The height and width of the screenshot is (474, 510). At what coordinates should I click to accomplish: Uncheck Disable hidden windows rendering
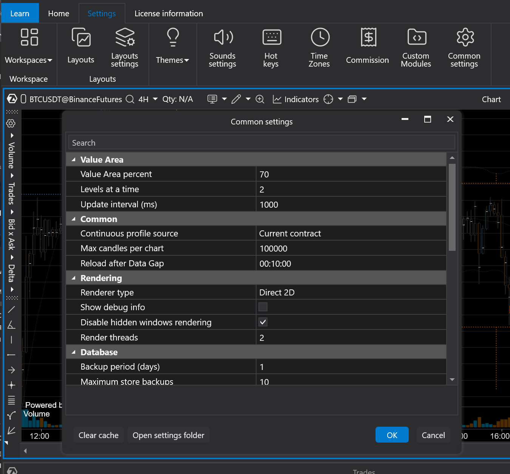(263, 322)
